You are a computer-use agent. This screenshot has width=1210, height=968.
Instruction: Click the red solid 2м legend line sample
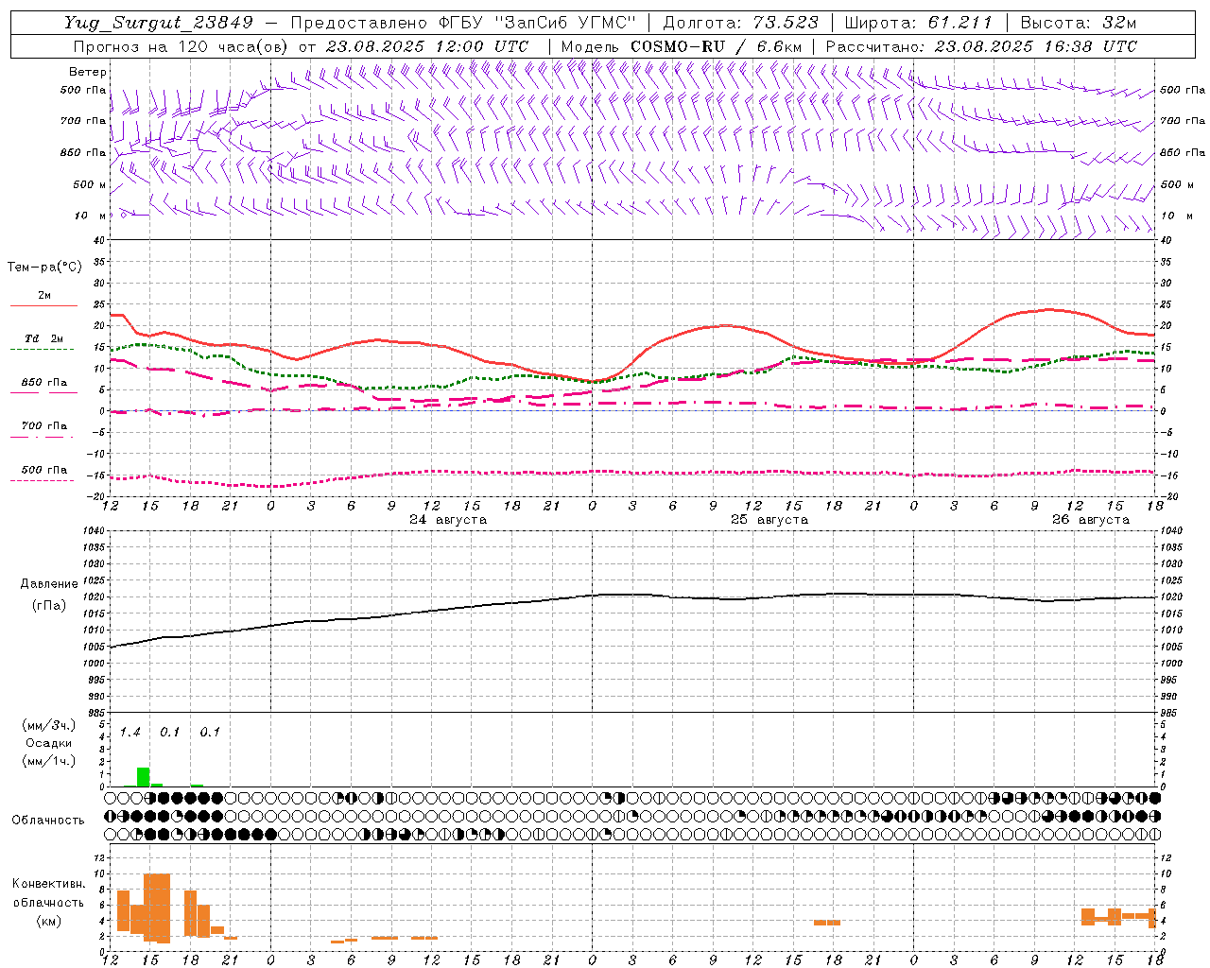coord(43,306)
